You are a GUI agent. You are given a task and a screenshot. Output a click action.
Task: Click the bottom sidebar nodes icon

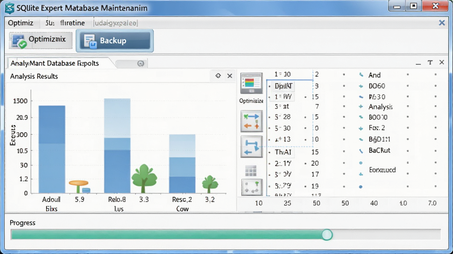(x=252, y=187)
